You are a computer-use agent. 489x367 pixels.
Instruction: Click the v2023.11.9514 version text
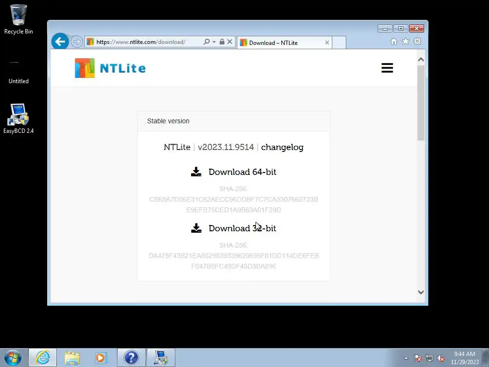tap(226, 147)
